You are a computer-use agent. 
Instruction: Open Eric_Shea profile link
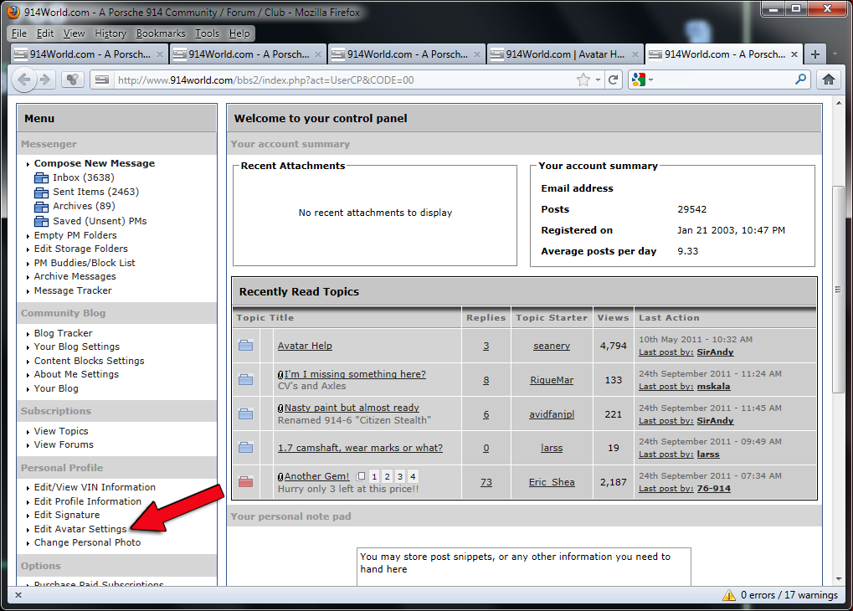(552, 482)
